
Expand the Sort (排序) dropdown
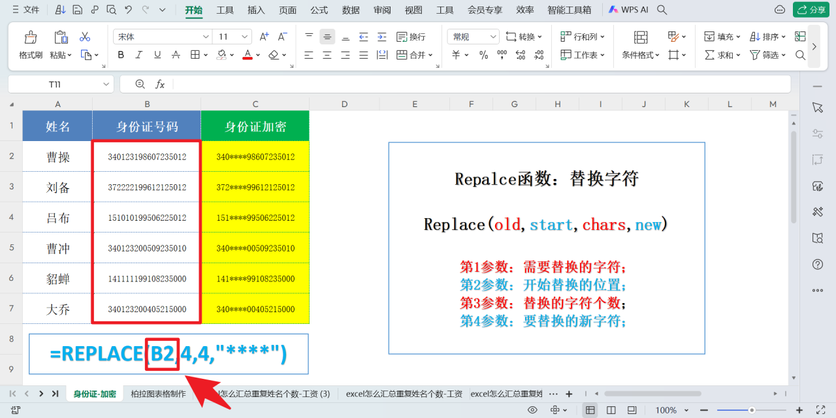pos(784,37)
